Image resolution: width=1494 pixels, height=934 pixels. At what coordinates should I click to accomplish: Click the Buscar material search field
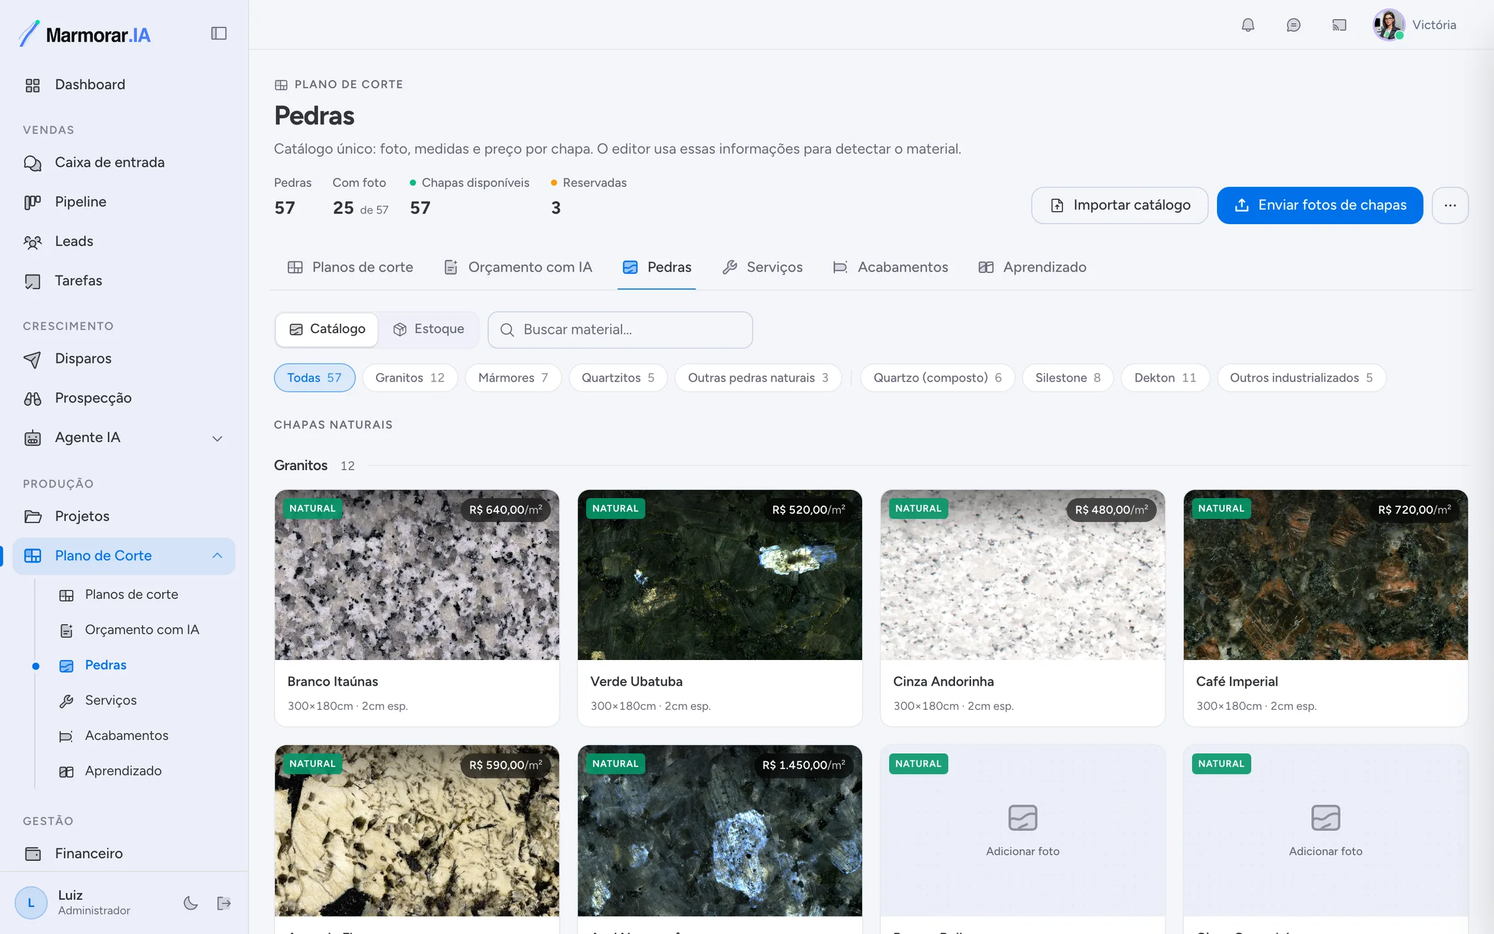[620, 330]
